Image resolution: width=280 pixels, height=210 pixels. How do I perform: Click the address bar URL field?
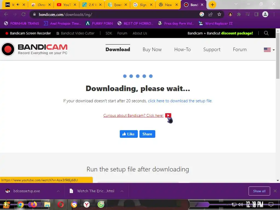[x=114, y=14]
